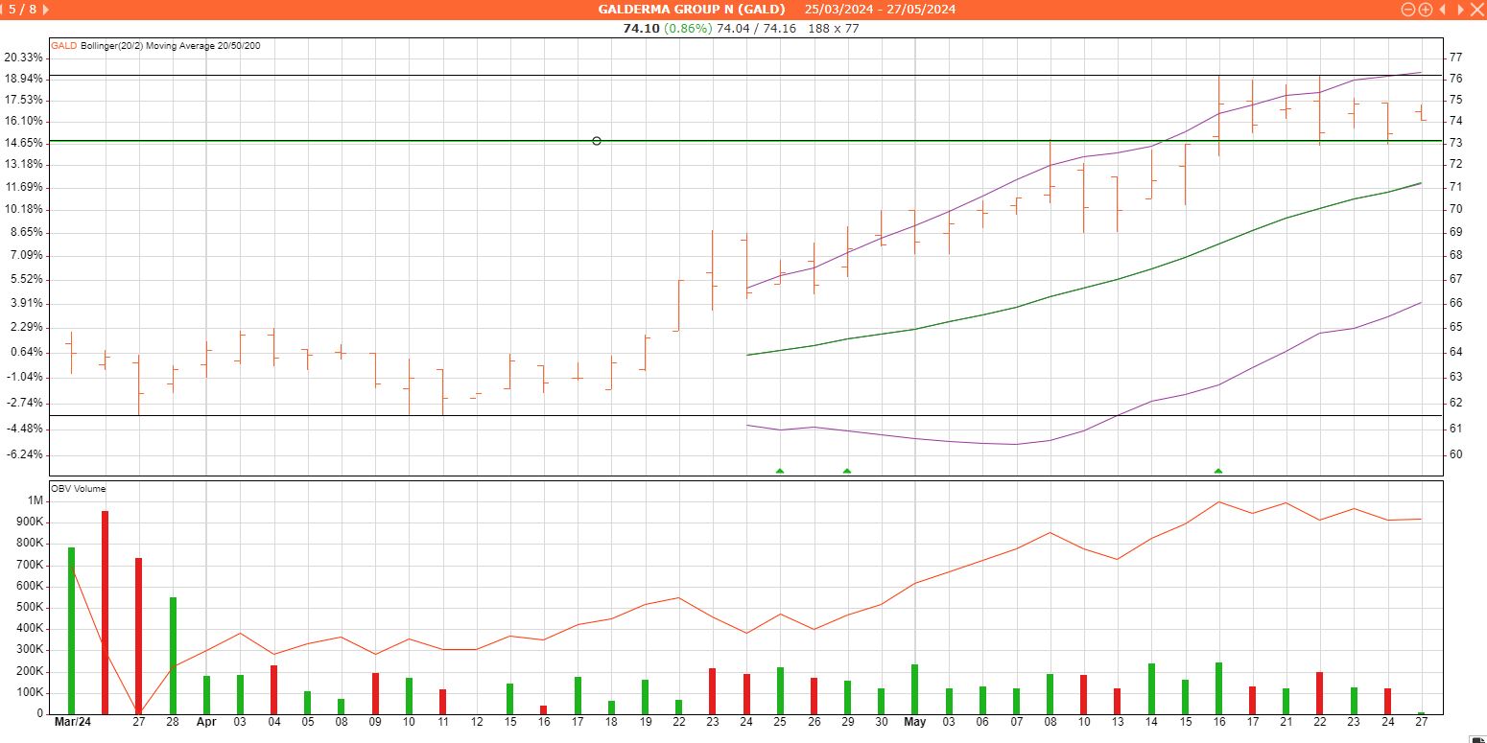The image size is (1487, 743).
Task: Go to previous chart before 5 / 8
Action: click(3, 10)
